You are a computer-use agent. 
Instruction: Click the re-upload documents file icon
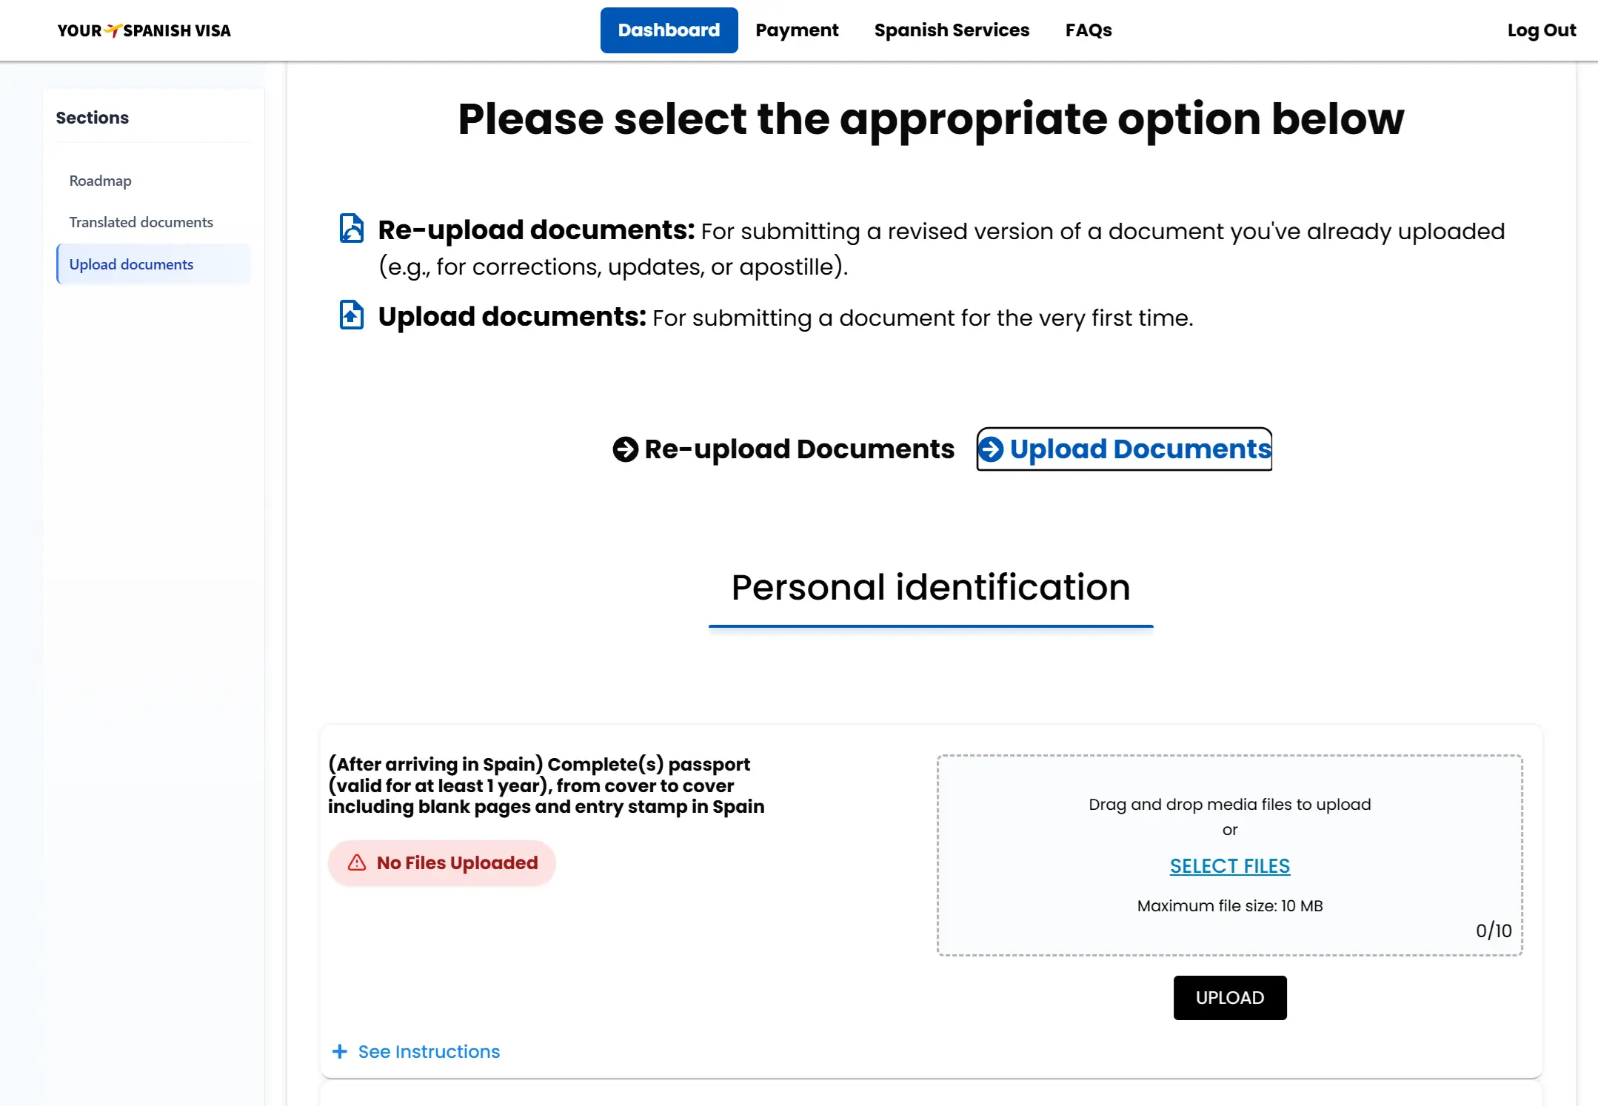(x=352, y=228)
